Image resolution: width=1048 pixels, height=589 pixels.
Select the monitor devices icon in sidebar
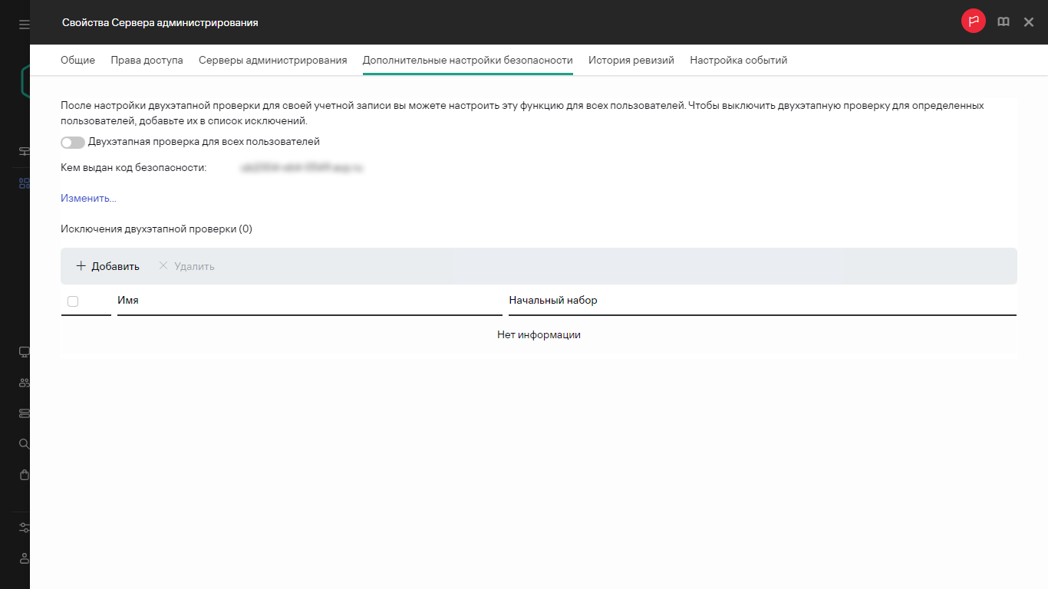click(x=24, y=352)
